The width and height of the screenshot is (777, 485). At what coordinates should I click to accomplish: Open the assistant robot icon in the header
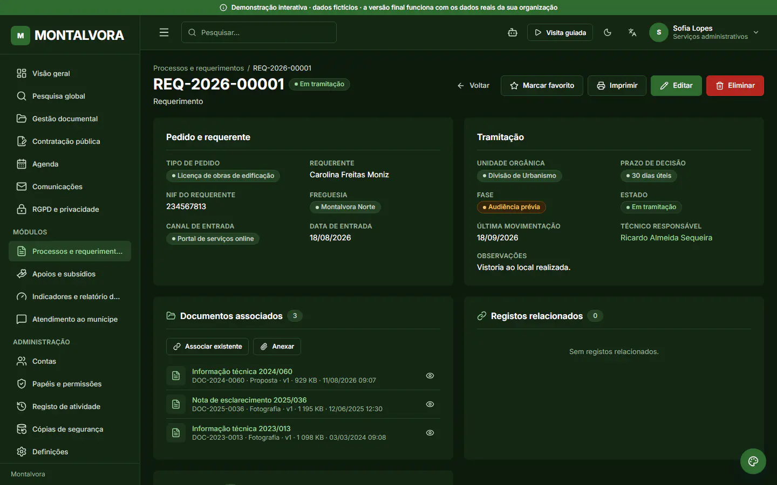tap(513, 32)
